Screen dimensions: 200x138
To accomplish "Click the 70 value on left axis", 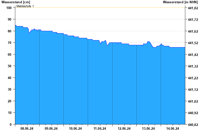I will pyautogui.click(x=9, y=43).
